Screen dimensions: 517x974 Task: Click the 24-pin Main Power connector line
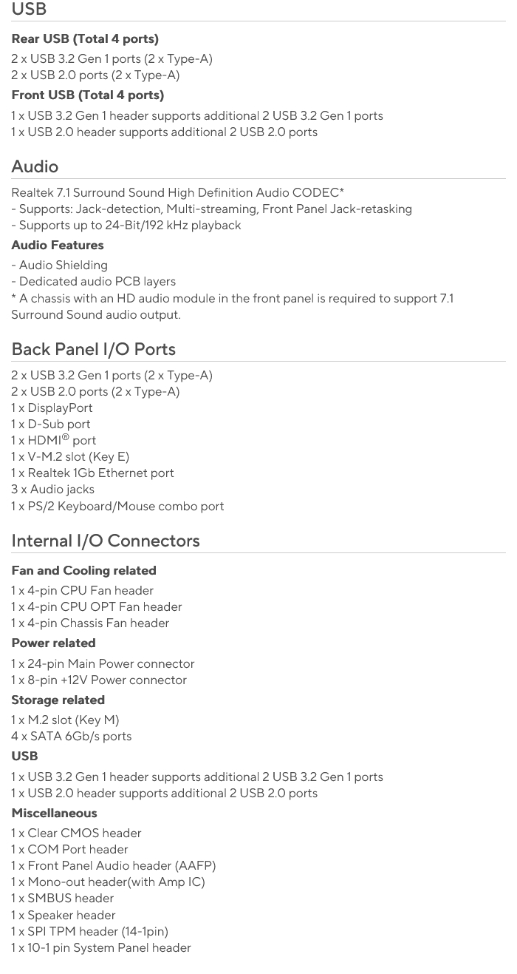pyautogui.click(x=103, y=663)
